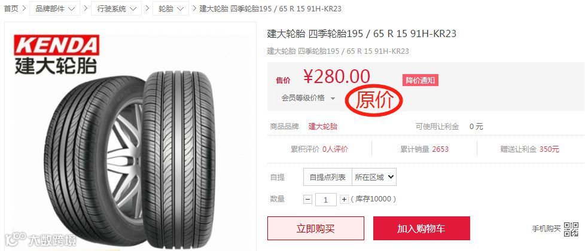Click the tire product image
The image size is (585, 251).
pyautogui.click(x=130, y=160)
